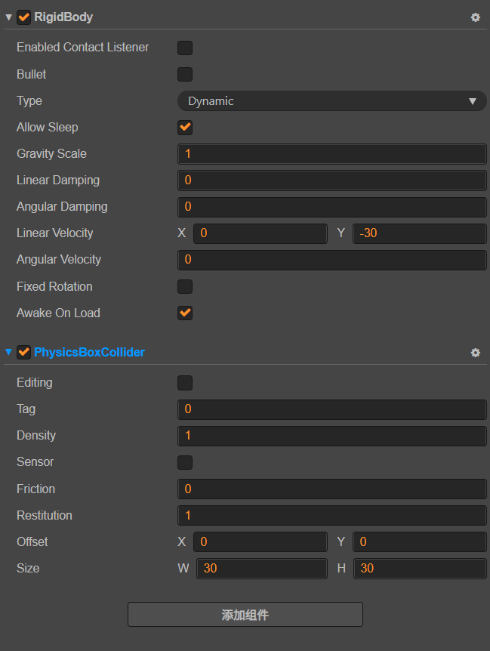Open the rigid body Type dropdown
Image resolution: width=490 pixels, height=651 pixels.
coord(331,101)
